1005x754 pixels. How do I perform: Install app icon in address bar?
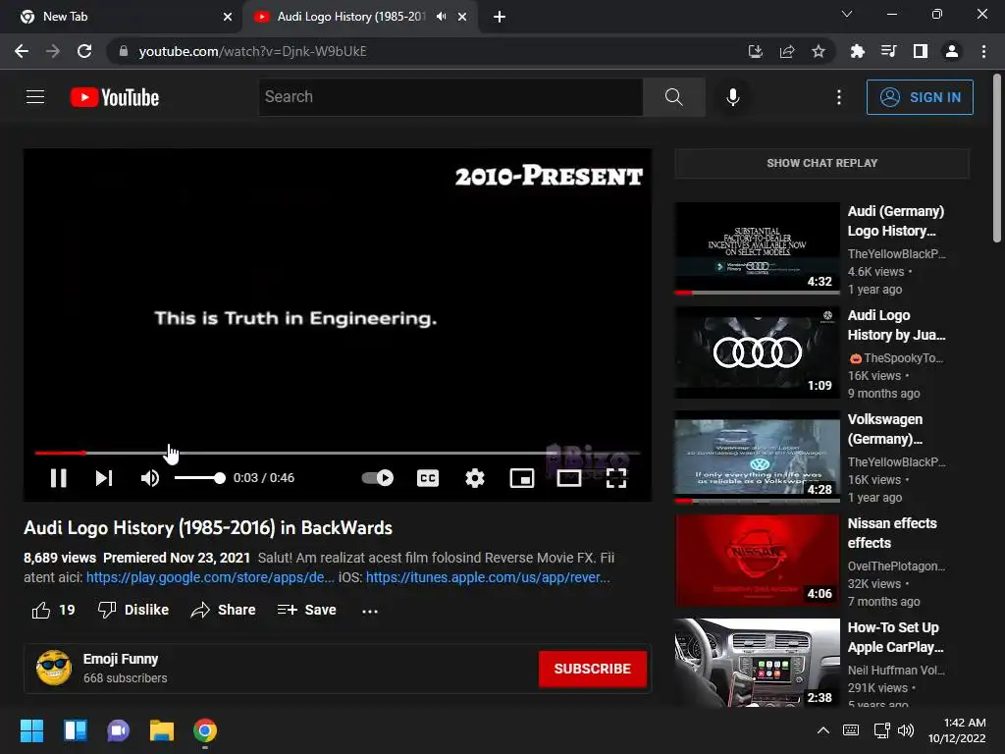click(x=756, y=51)
